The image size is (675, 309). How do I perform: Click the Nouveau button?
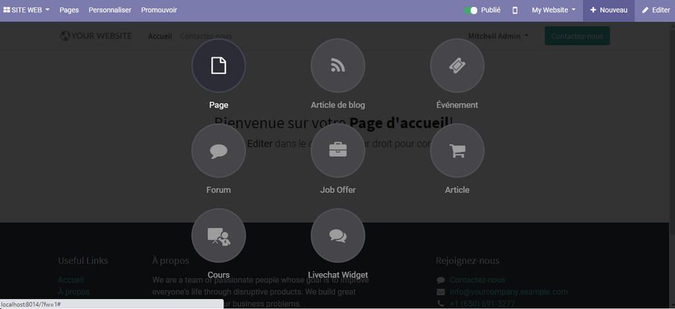pyautogui.click(x=608, y=11)
